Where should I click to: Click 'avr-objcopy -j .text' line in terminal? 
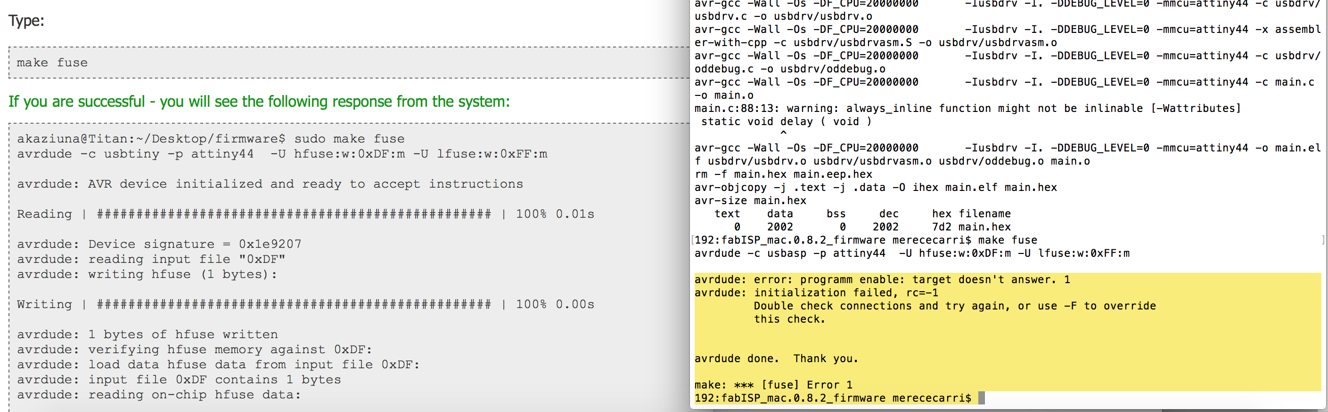point(876,188)
